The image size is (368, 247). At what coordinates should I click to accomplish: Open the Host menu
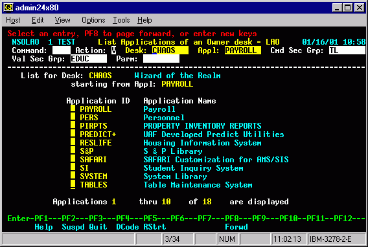[x=13, y=20]
